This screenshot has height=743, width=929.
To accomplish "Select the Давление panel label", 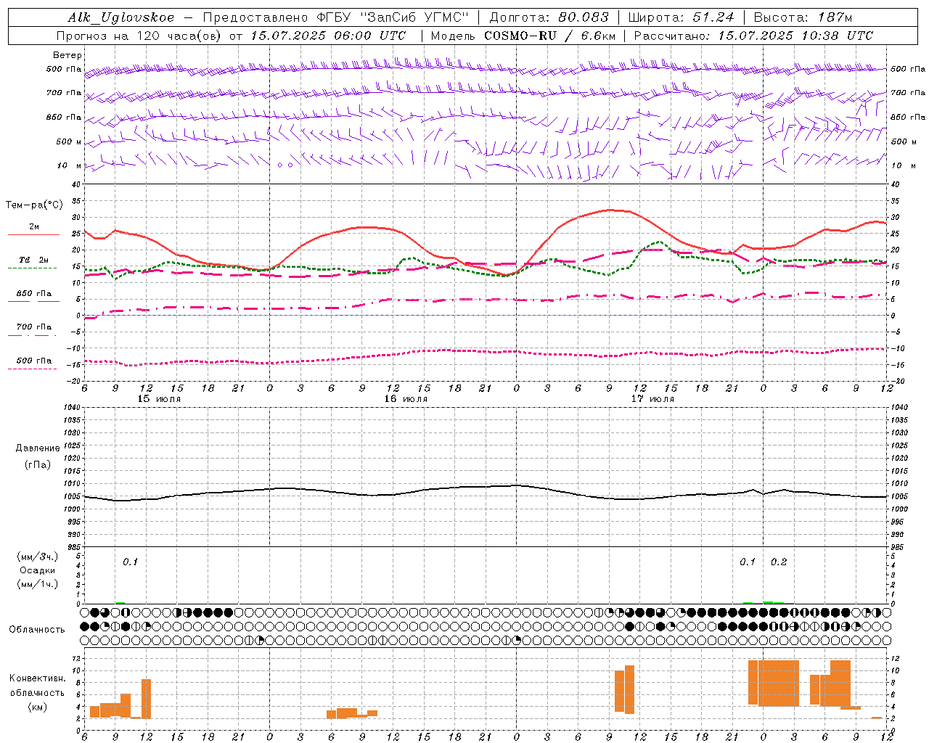I will (38, 448).
